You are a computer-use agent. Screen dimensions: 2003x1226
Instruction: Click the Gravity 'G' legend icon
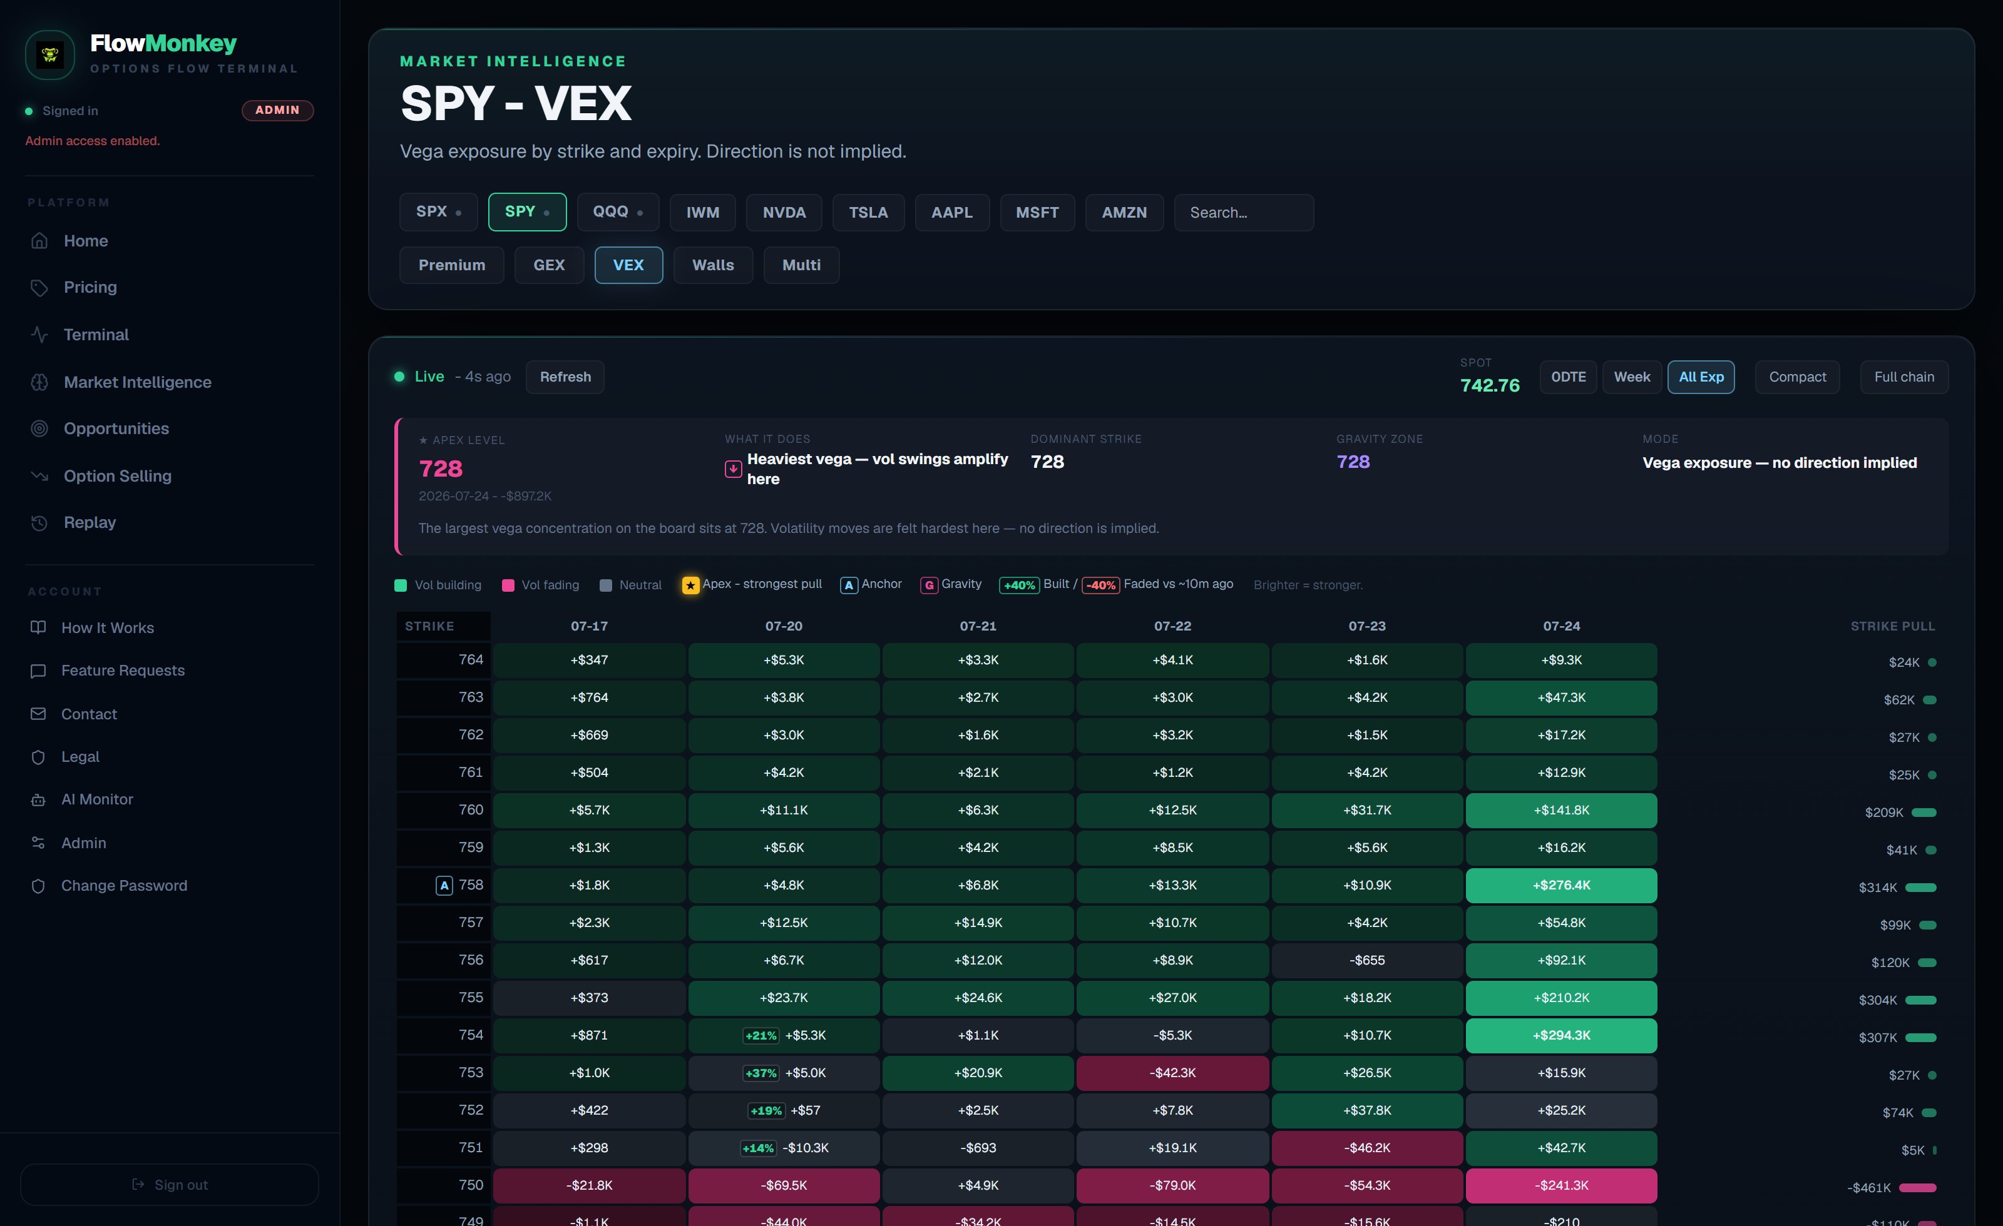928,585
